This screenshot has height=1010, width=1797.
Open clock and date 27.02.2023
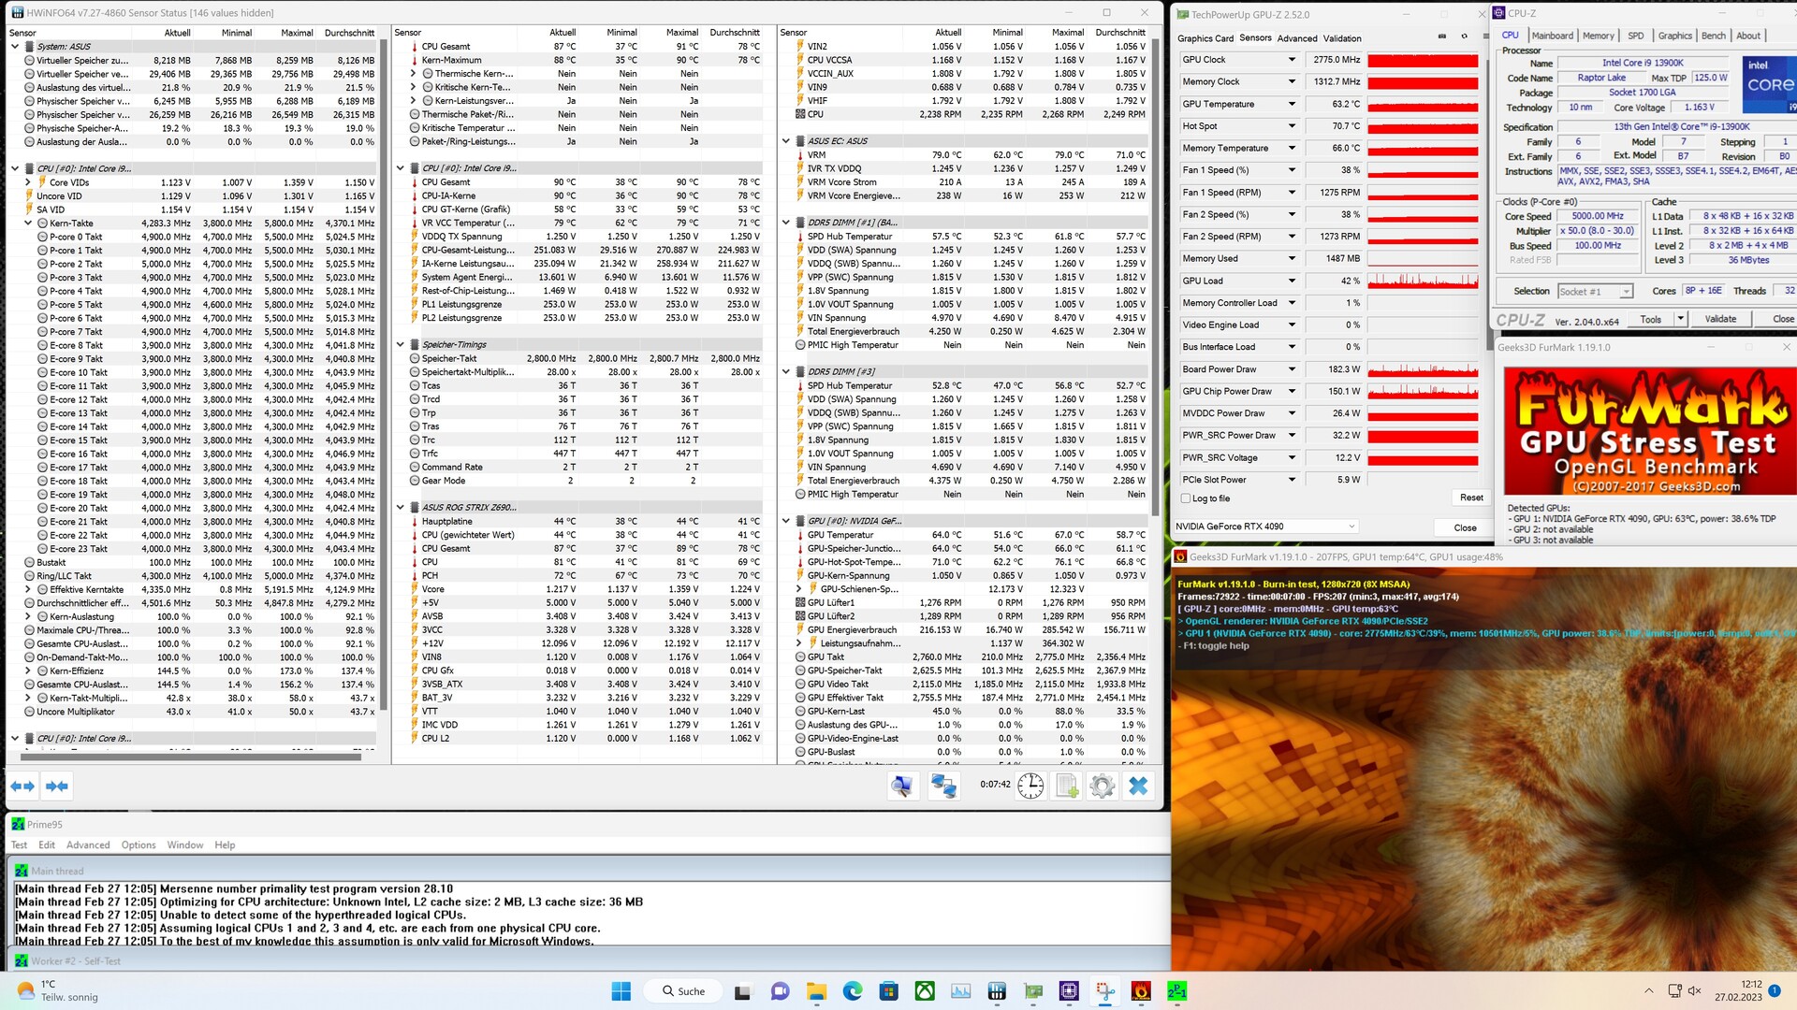pyautogui.click(x=1738, y=991)
